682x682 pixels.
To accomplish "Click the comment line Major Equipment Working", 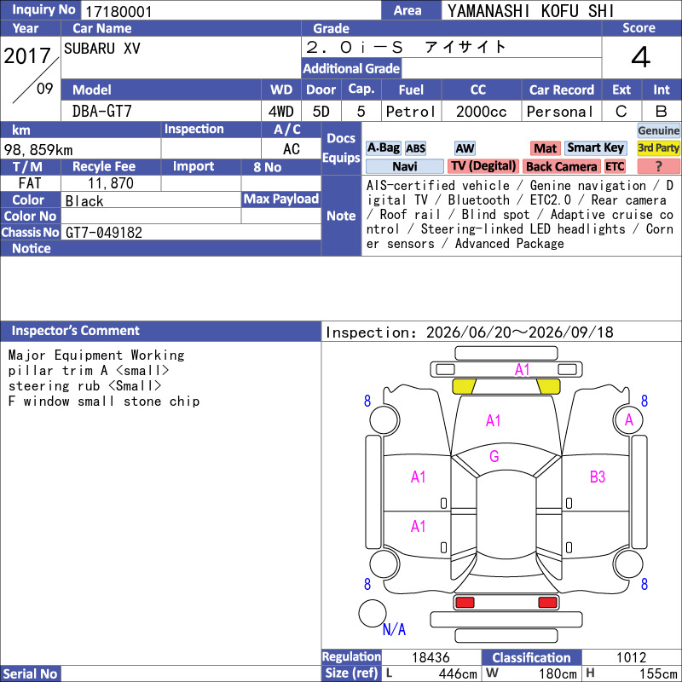I will point(96,355).
